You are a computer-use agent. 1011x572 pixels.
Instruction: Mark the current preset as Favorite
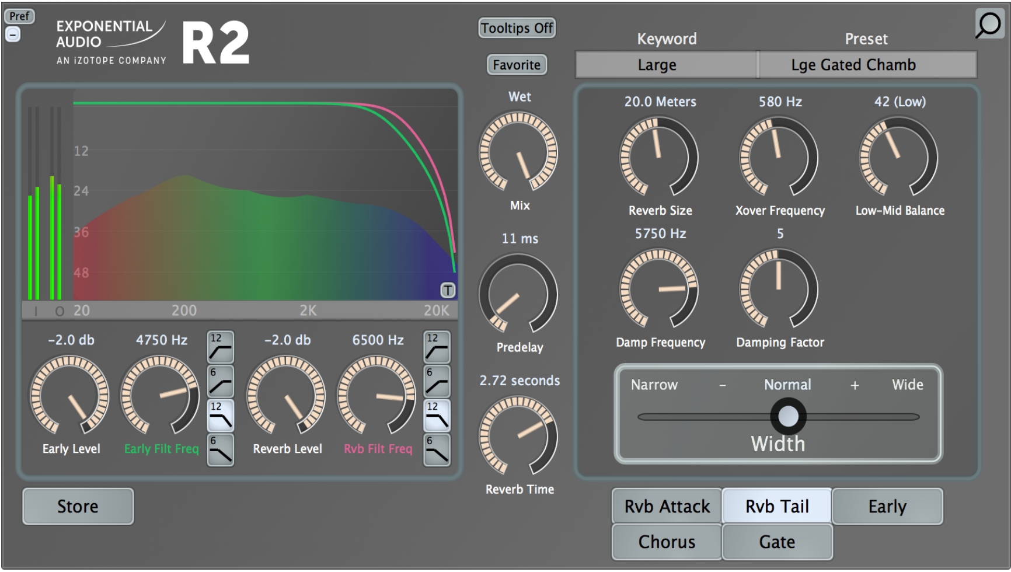coord(516,65)
